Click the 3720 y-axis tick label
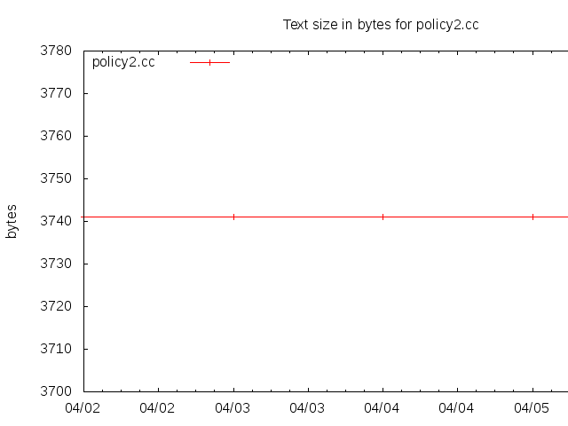 click(58, 306)
